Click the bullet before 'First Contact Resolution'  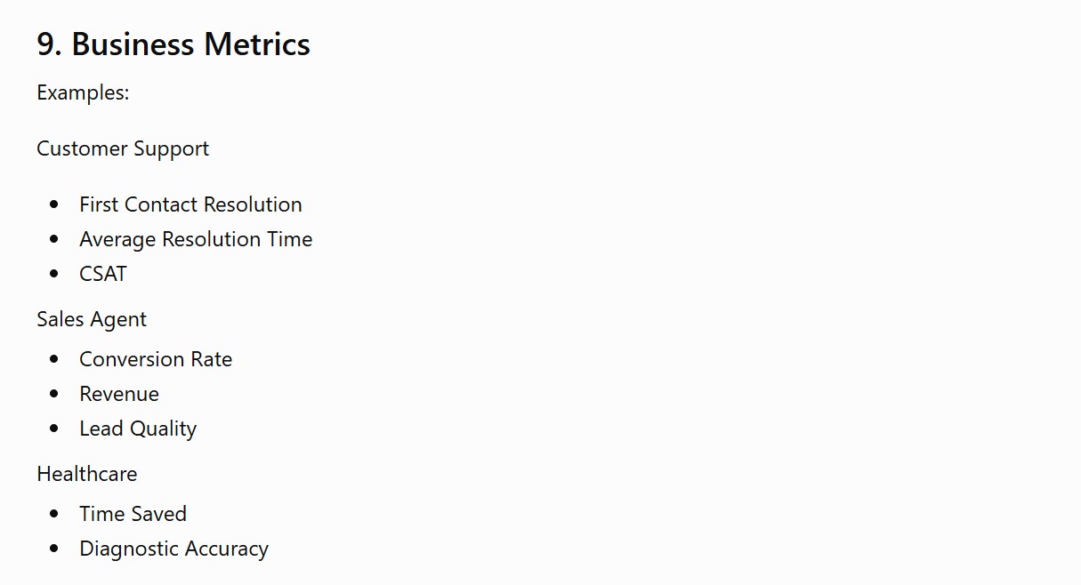55,204
